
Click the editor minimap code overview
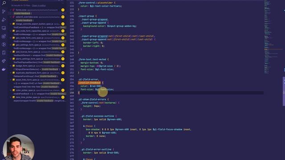[273, 36]
